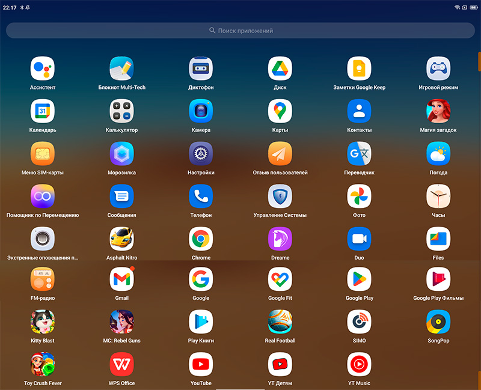Launch WPS Office app

[121, 365]
